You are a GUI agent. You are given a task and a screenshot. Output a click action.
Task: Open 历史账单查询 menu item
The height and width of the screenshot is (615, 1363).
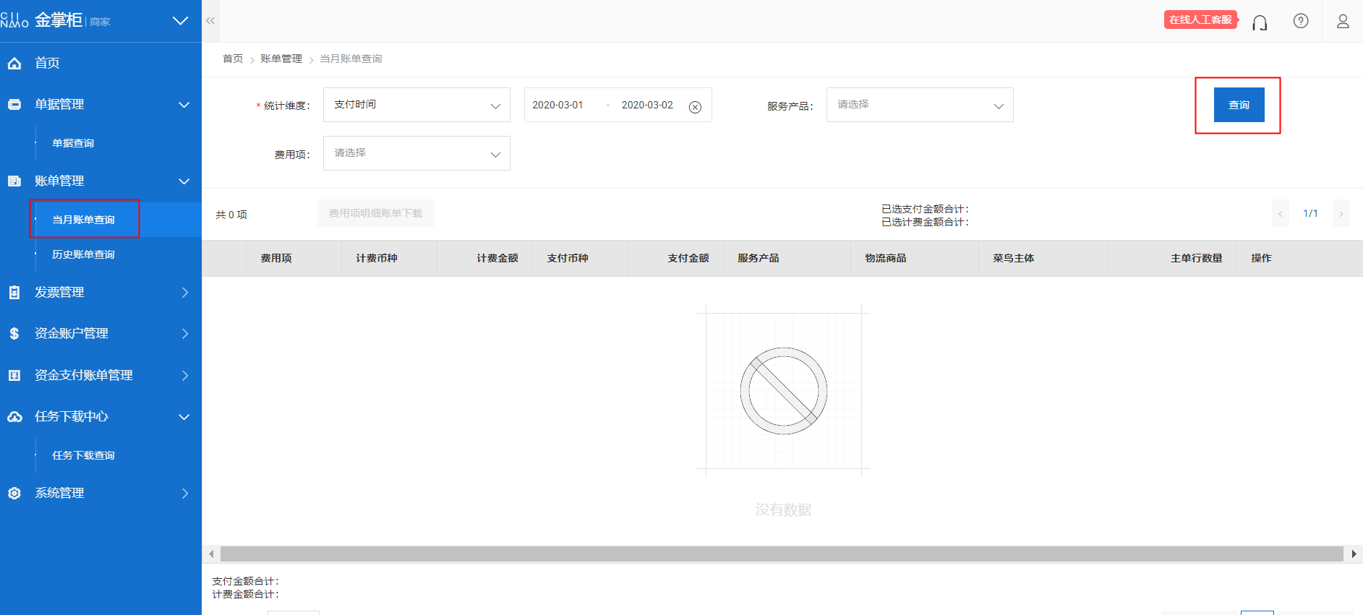click(83, 254)
